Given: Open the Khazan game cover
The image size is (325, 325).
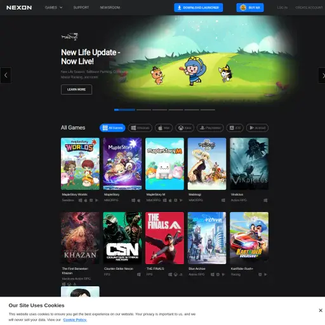Looking at the screenshot, I should (80, 238).
